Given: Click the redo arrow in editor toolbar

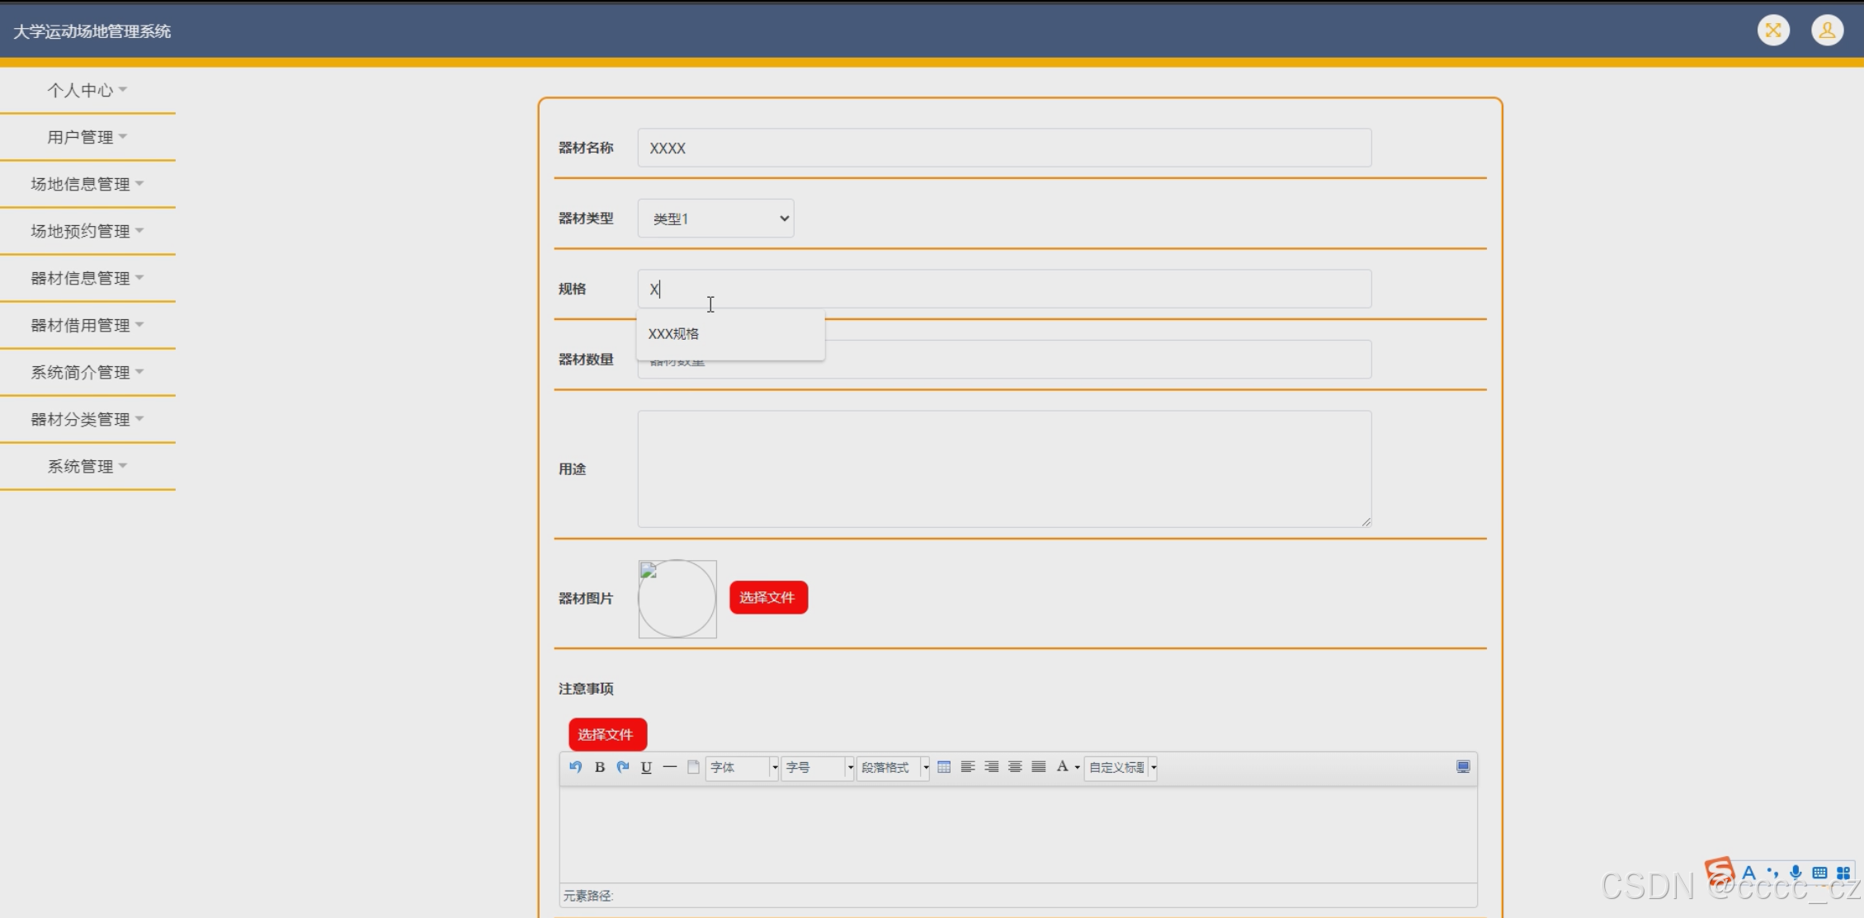Looking at the screenshot, I should point(623,767).
